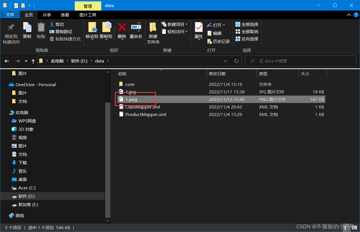
Task: Open the 移动到 move-to button
Action: [x=92, y=31]
